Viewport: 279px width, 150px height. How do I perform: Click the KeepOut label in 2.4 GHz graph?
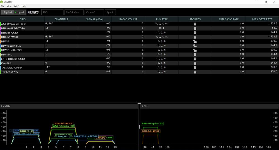tap(63, 136)
